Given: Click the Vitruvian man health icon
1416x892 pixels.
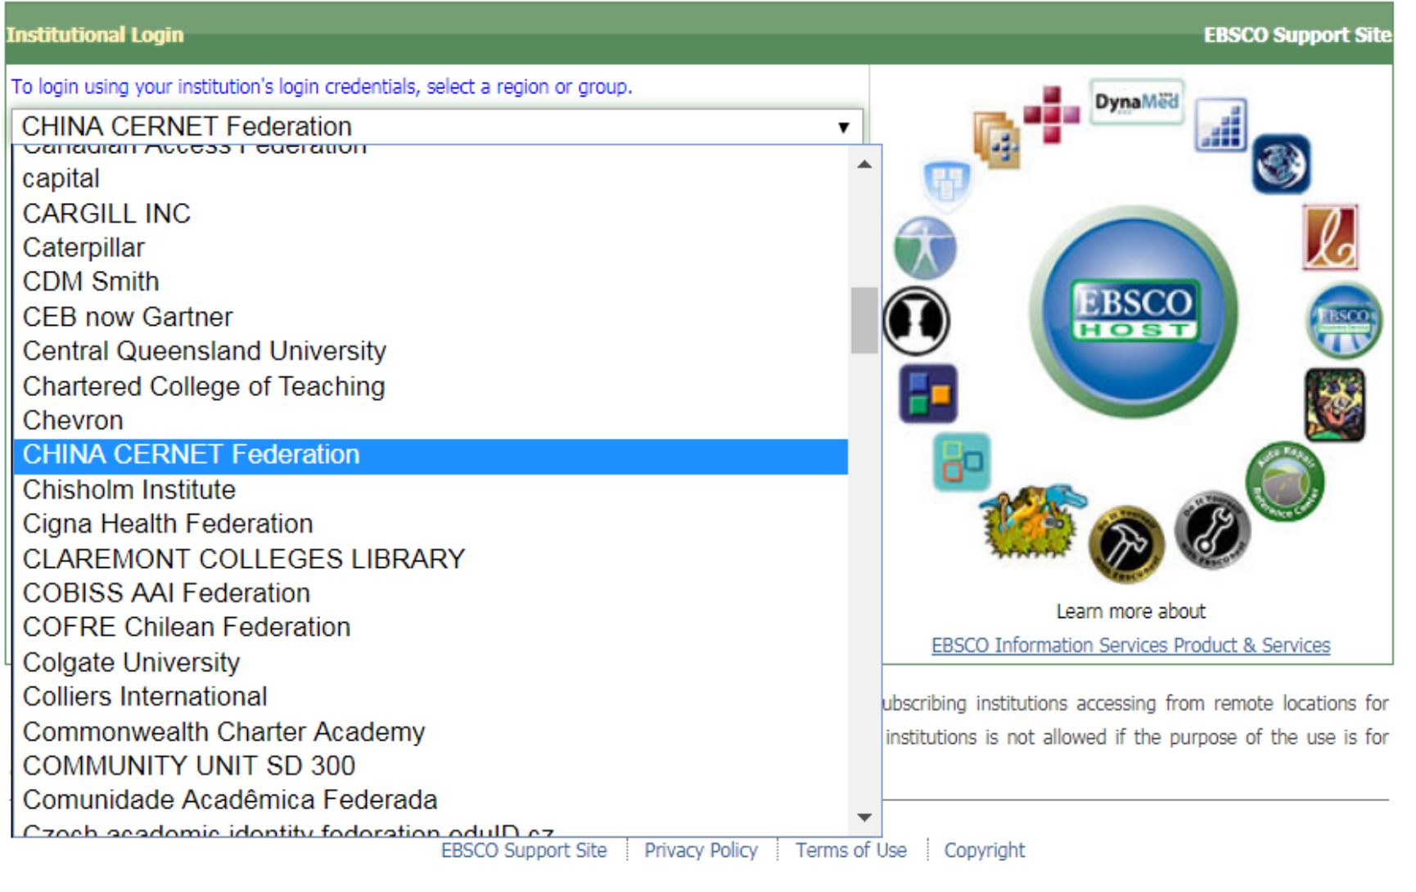Looking at the screenshot, I should pos(925,249).
